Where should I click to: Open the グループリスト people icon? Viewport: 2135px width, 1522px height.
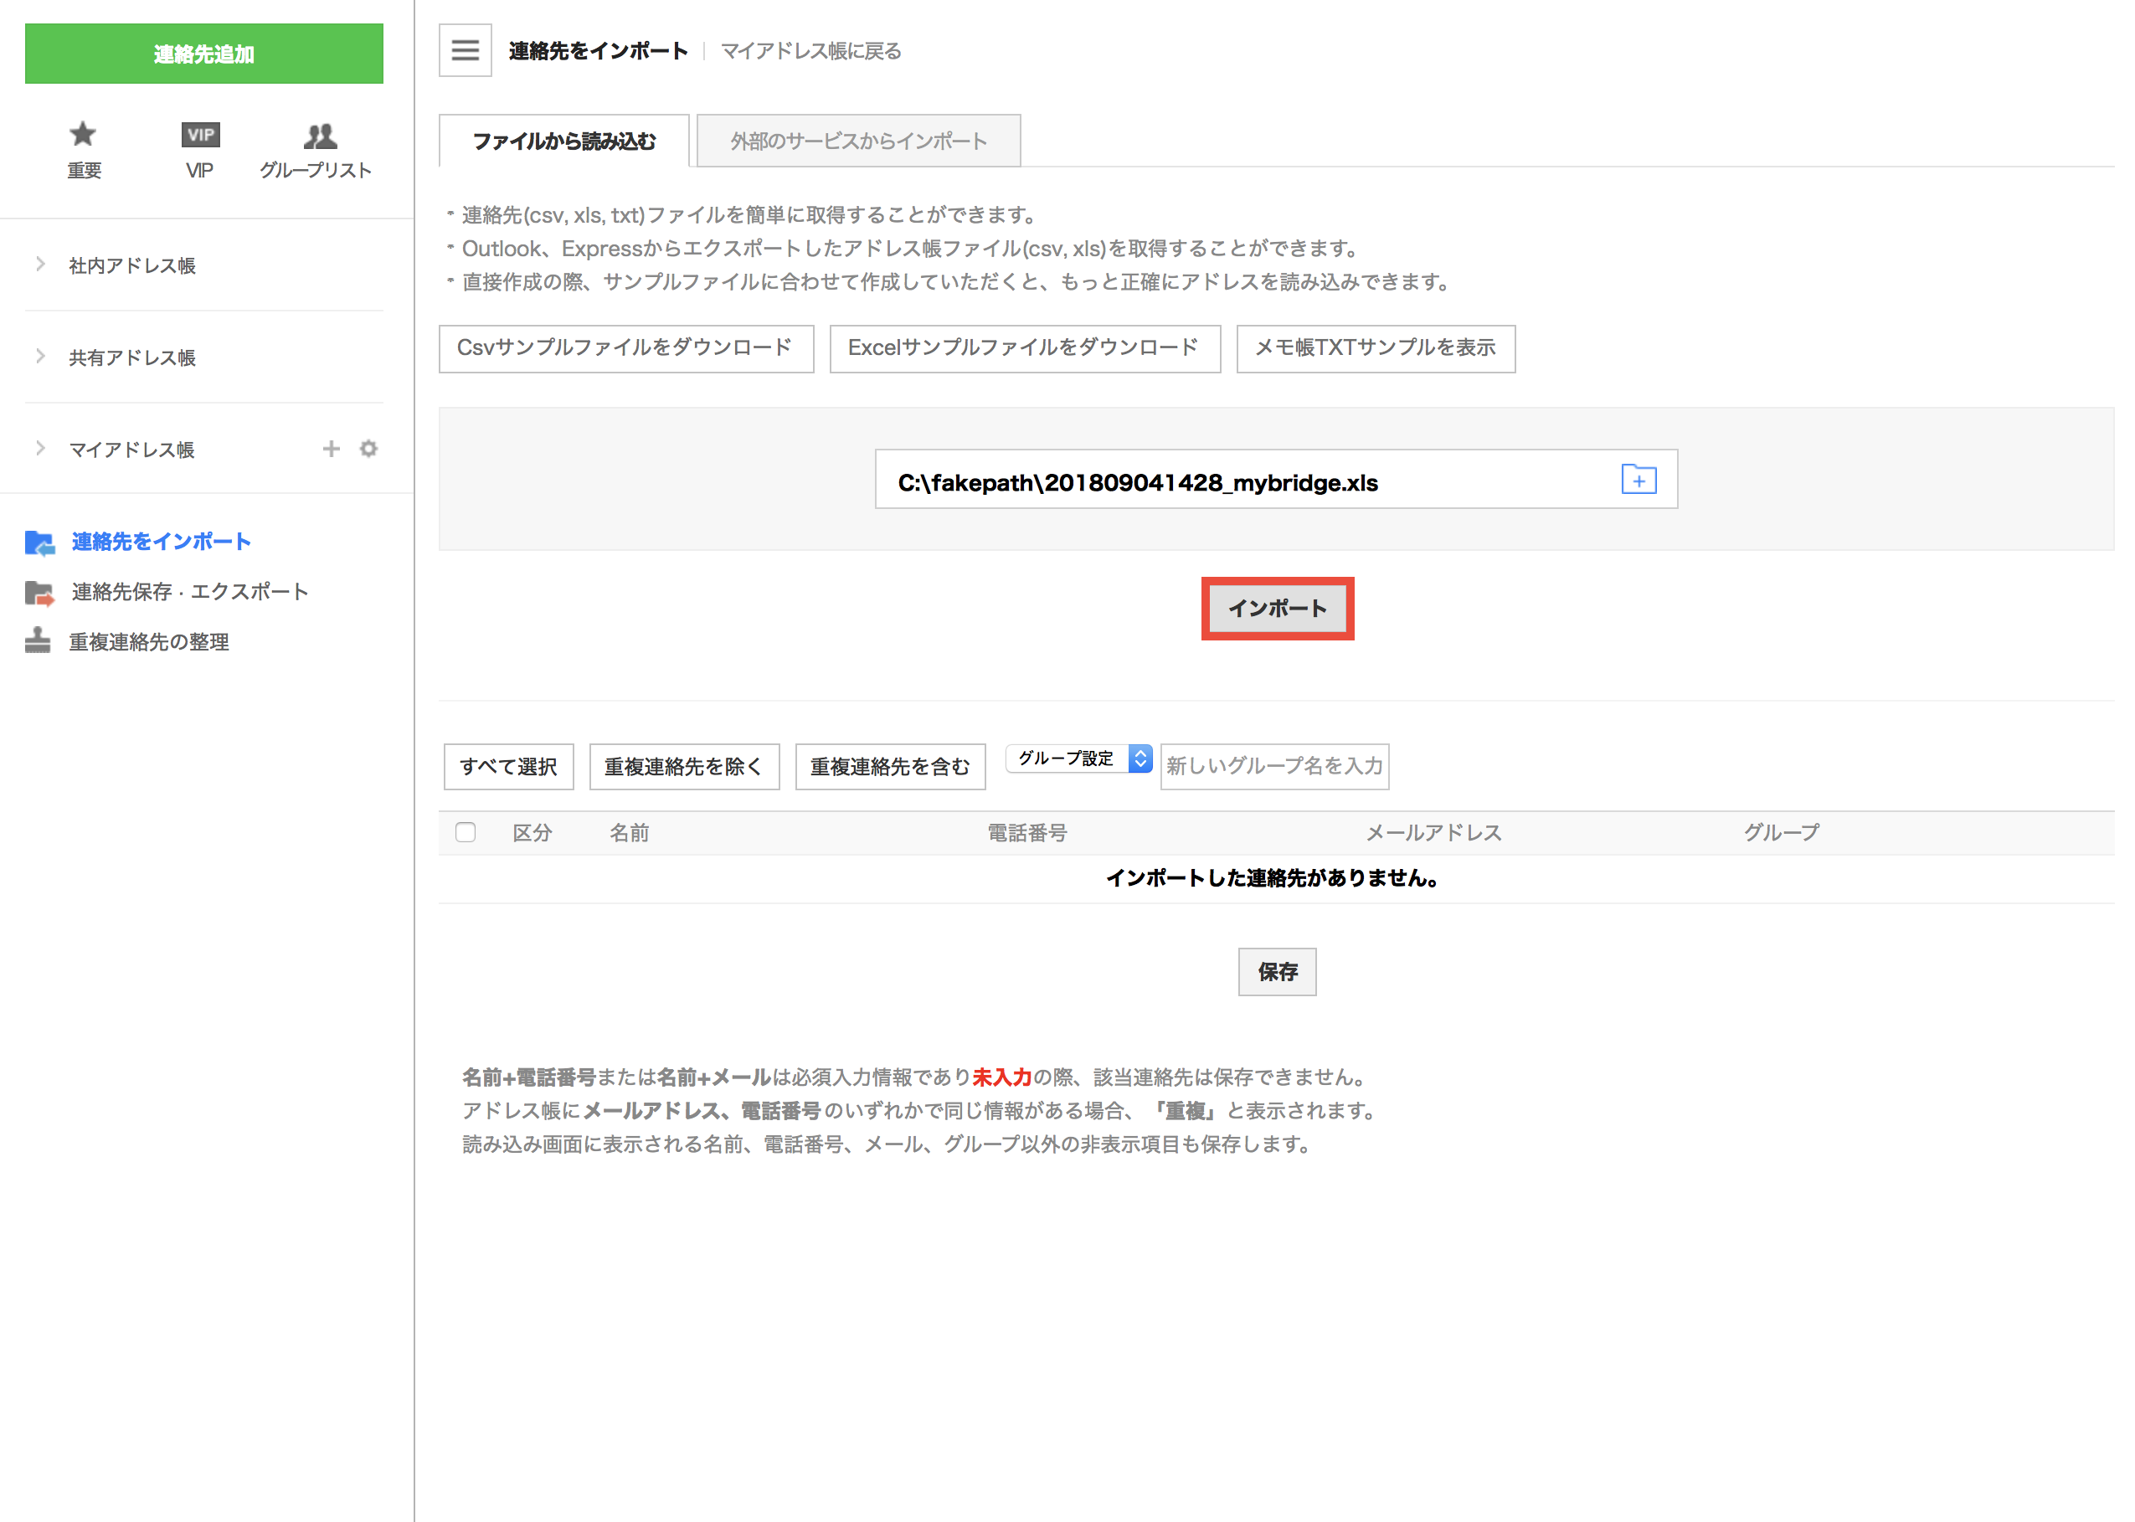tap(320, 136)
